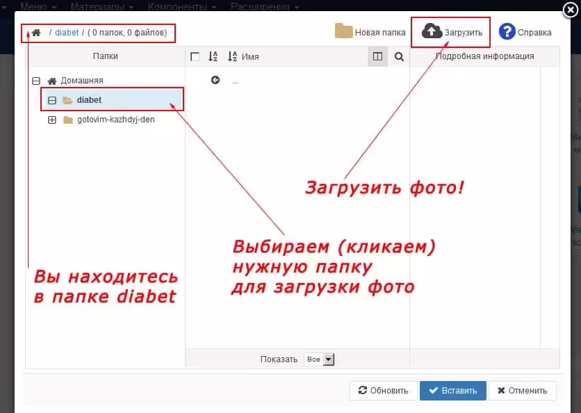
Task: Click the Отменить cancel button
Action: [x=523, y=390]
